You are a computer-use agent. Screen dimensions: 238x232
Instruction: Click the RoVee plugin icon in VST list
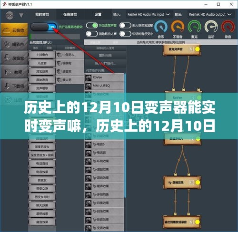(88, 77)
